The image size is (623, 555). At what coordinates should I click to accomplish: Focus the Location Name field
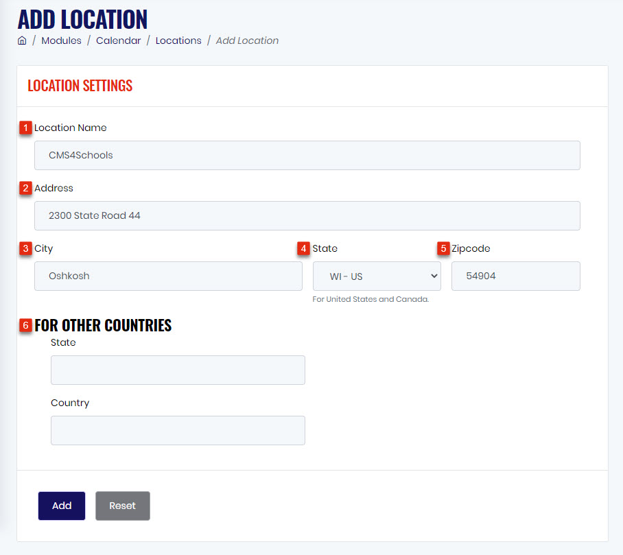pyautogui.click(x=307, y=155)
